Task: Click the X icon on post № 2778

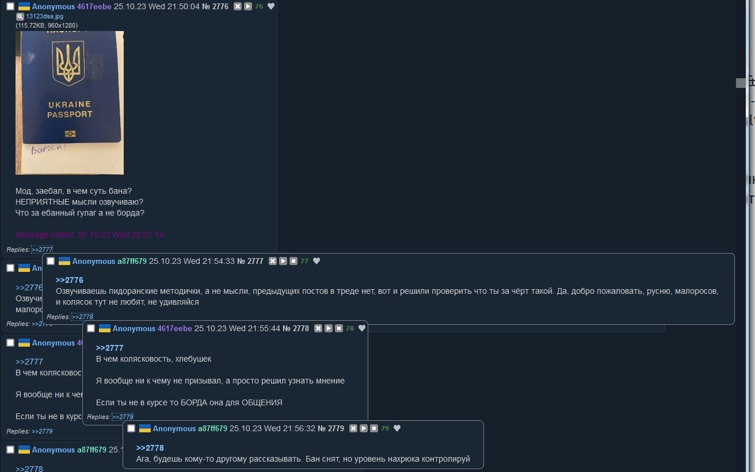Action: tap(318, 328)
